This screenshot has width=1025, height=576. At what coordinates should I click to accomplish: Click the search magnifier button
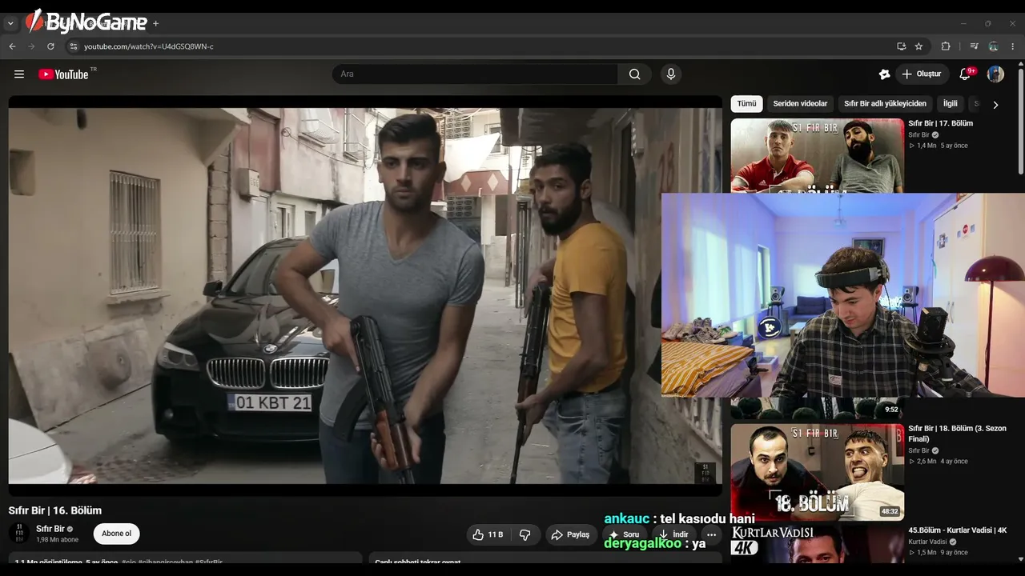[634, 74]
